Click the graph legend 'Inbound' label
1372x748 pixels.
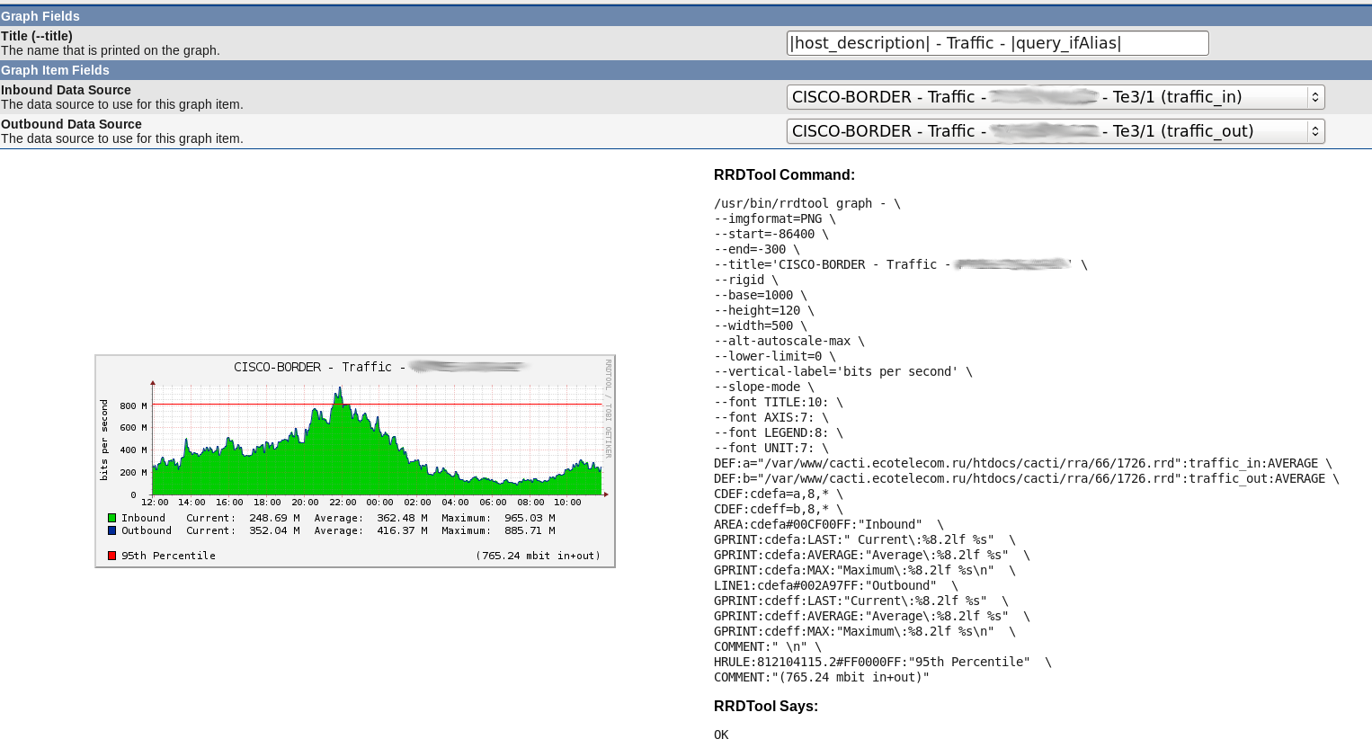click(144, 518)
